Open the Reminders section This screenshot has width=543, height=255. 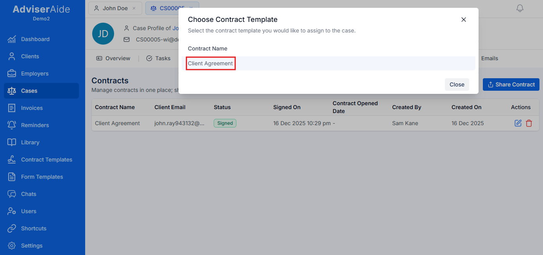click(x=34, y=125)
